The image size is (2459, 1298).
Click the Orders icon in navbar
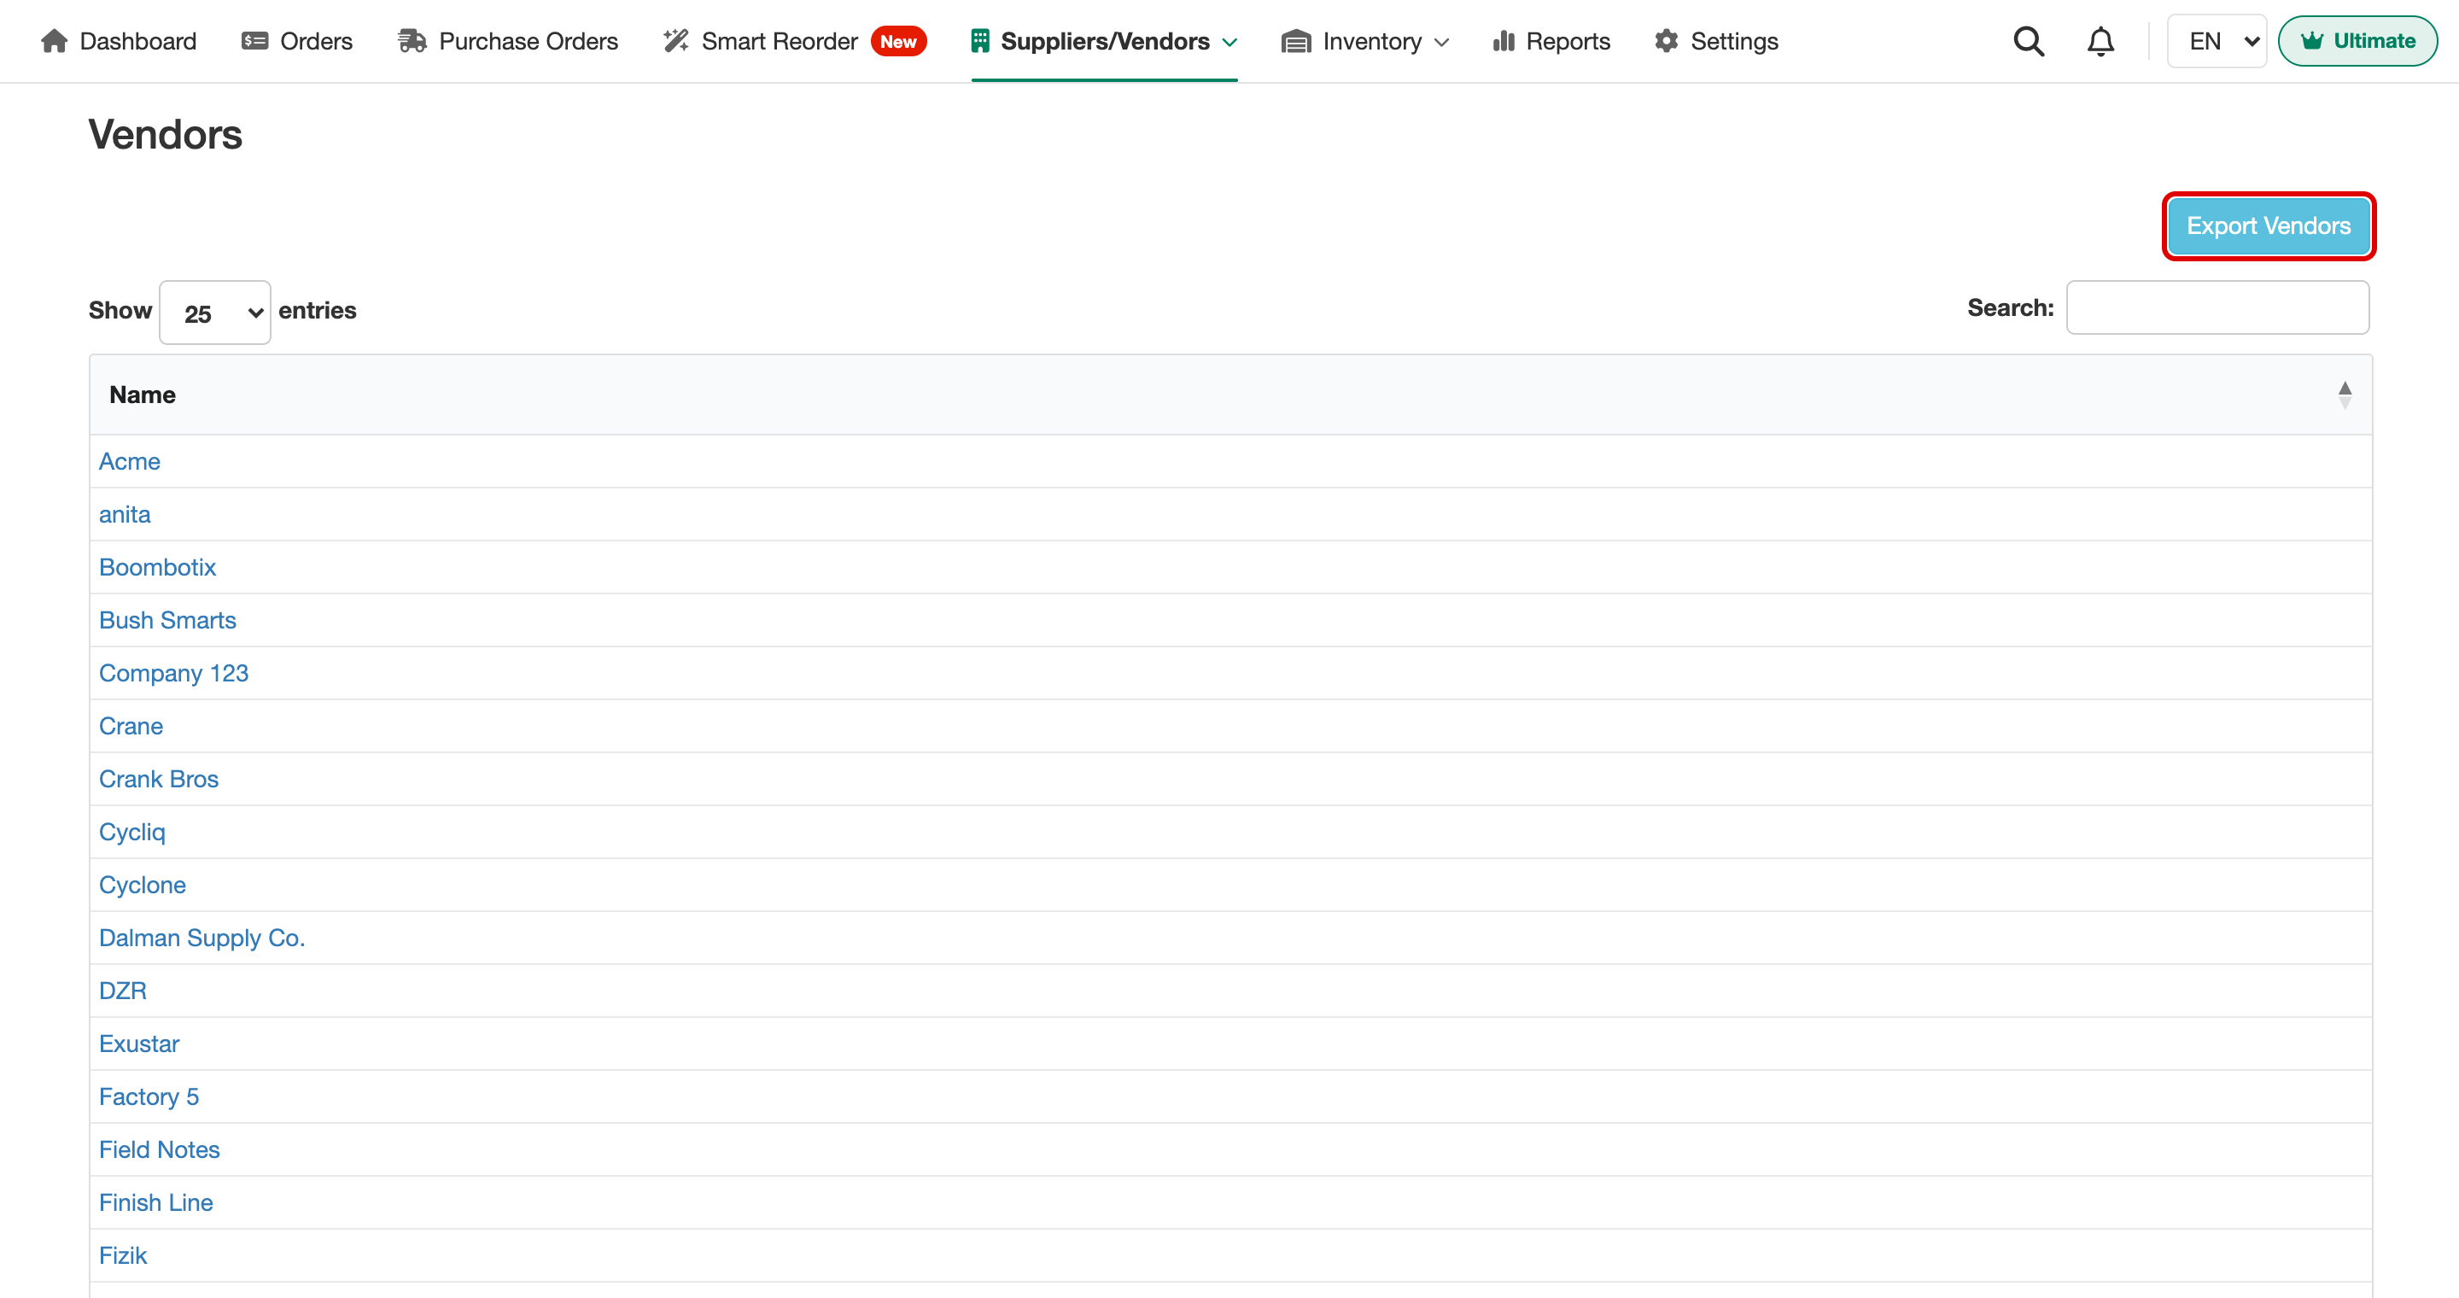(255, 41)
